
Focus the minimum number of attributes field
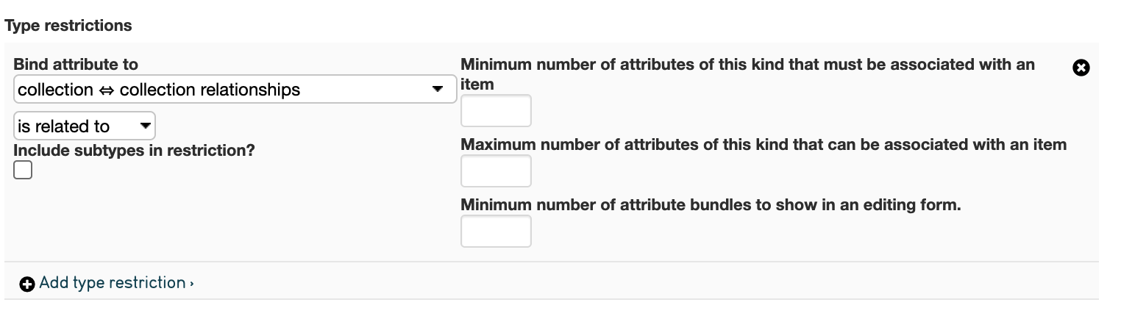496,111
